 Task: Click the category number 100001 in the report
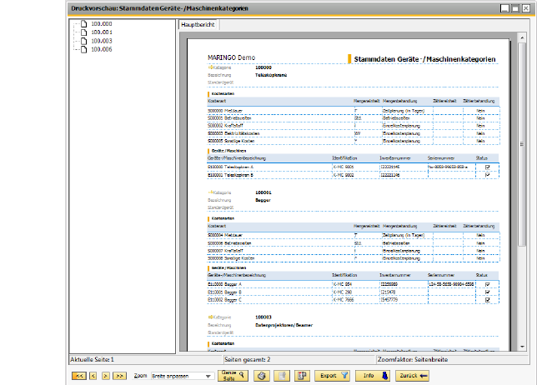click(x=263, y=192)
